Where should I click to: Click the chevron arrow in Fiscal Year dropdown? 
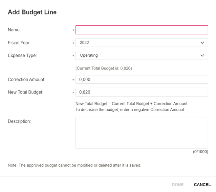coord(202,43)
